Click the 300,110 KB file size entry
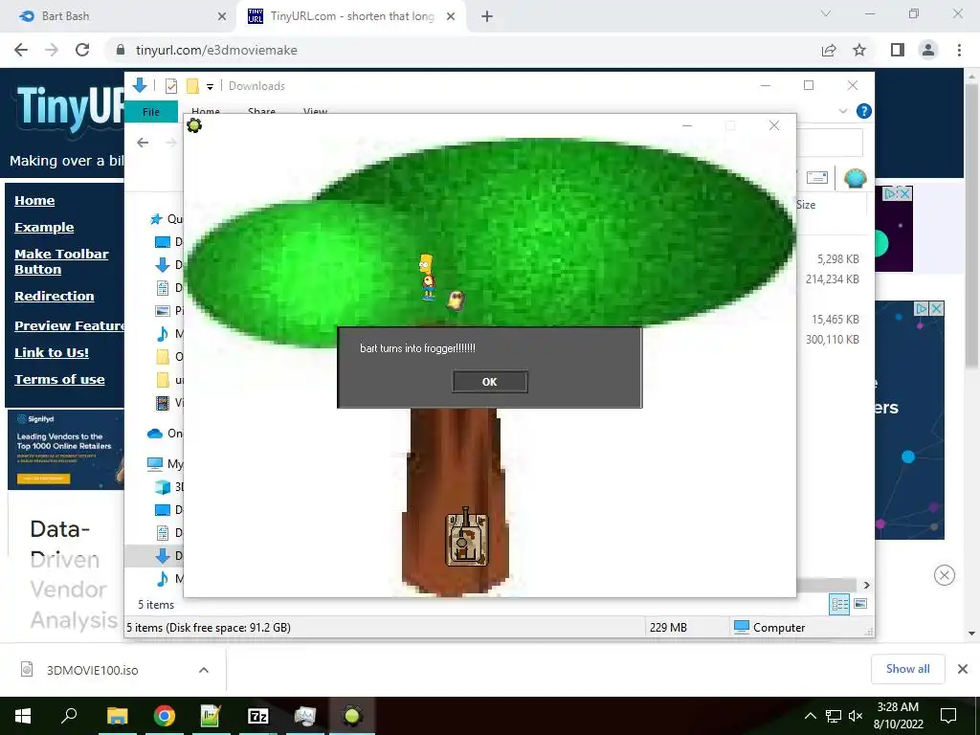 [x=832, y=340]
